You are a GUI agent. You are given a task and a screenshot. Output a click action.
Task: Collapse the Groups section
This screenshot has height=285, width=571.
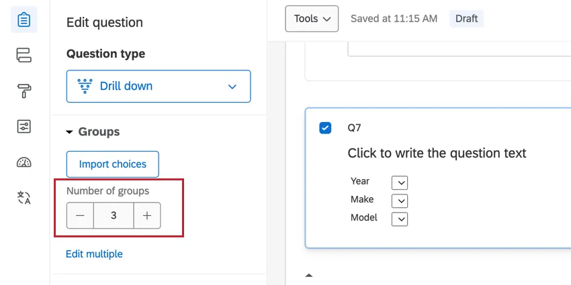[69, 132]
